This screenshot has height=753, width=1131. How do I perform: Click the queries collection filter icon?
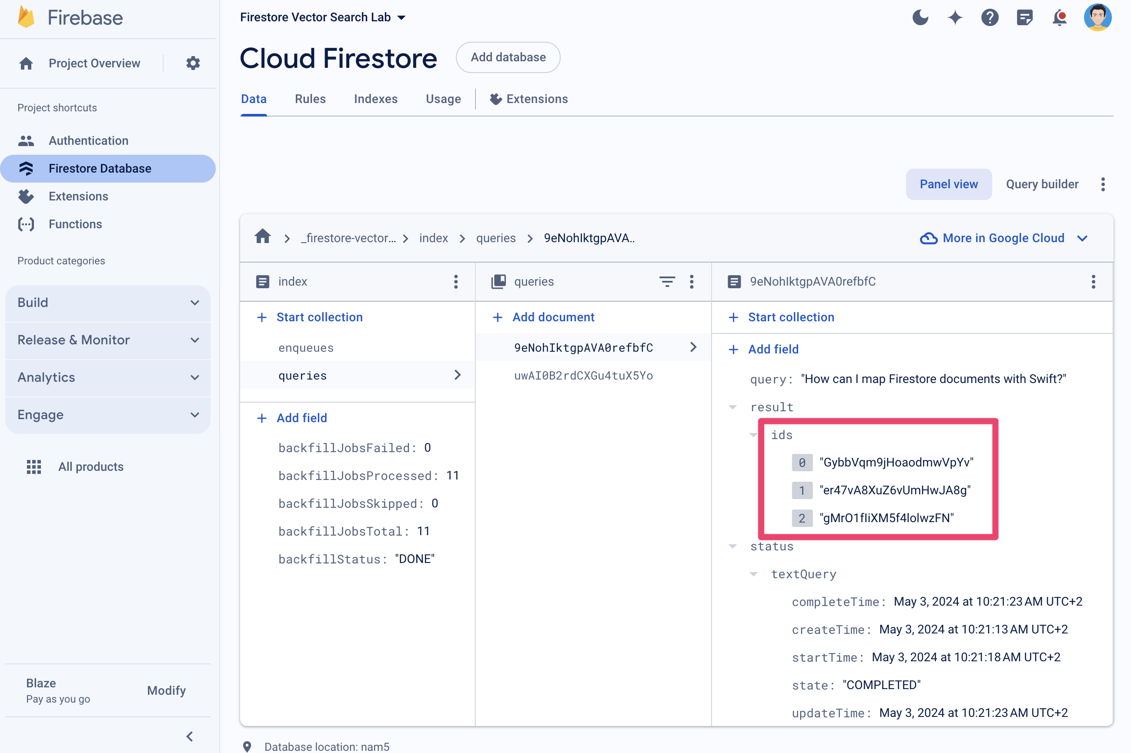(x=666, y=282)
